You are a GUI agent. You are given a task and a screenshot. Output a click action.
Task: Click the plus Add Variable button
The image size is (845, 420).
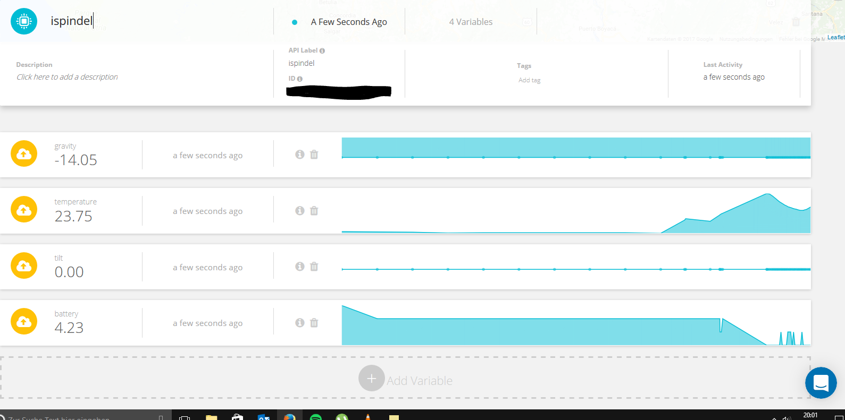(371, 379)
